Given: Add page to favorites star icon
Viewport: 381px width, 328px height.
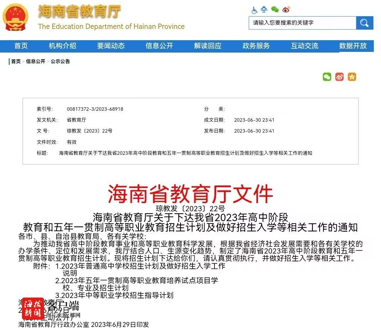Looking at the screenshot, I should coord(352,77).
